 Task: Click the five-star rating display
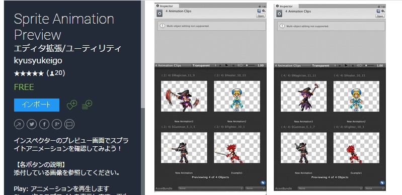29,73
